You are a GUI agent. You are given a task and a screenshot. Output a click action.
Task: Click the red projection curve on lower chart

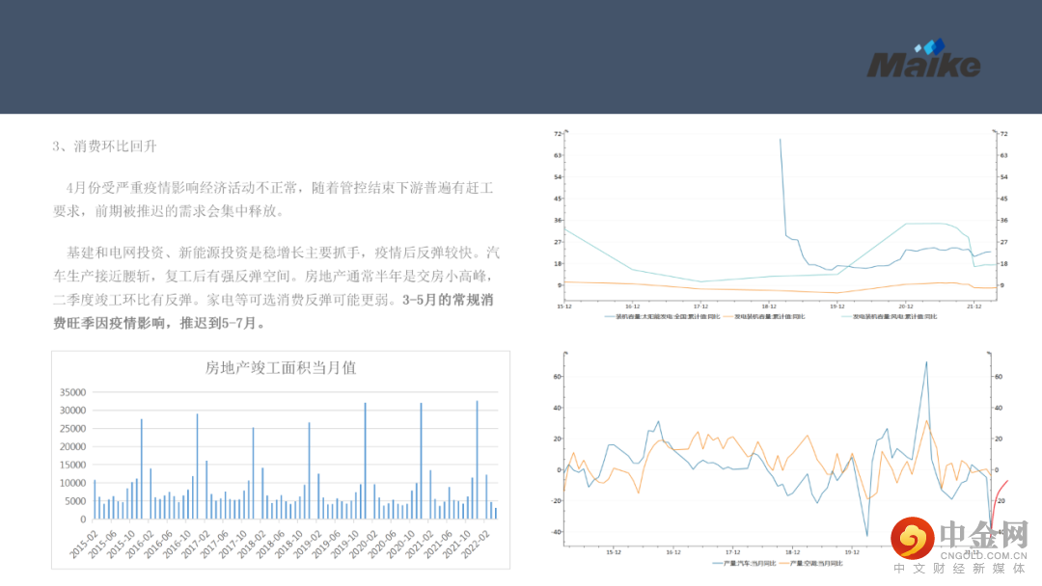tap(1000, 488)
